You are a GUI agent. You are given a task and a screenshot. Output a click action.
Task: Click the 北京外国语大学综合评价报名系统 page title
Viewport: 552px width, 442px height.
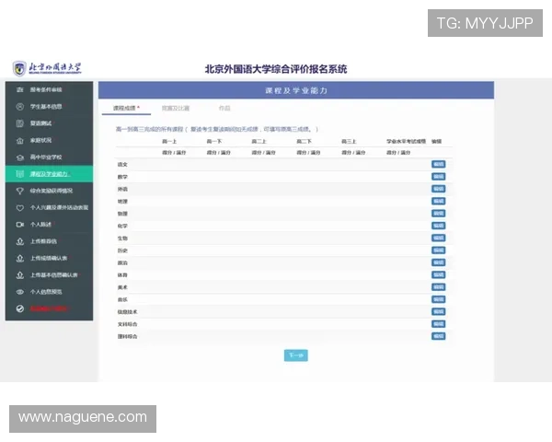pyautogui.click(x=276, y=69)
